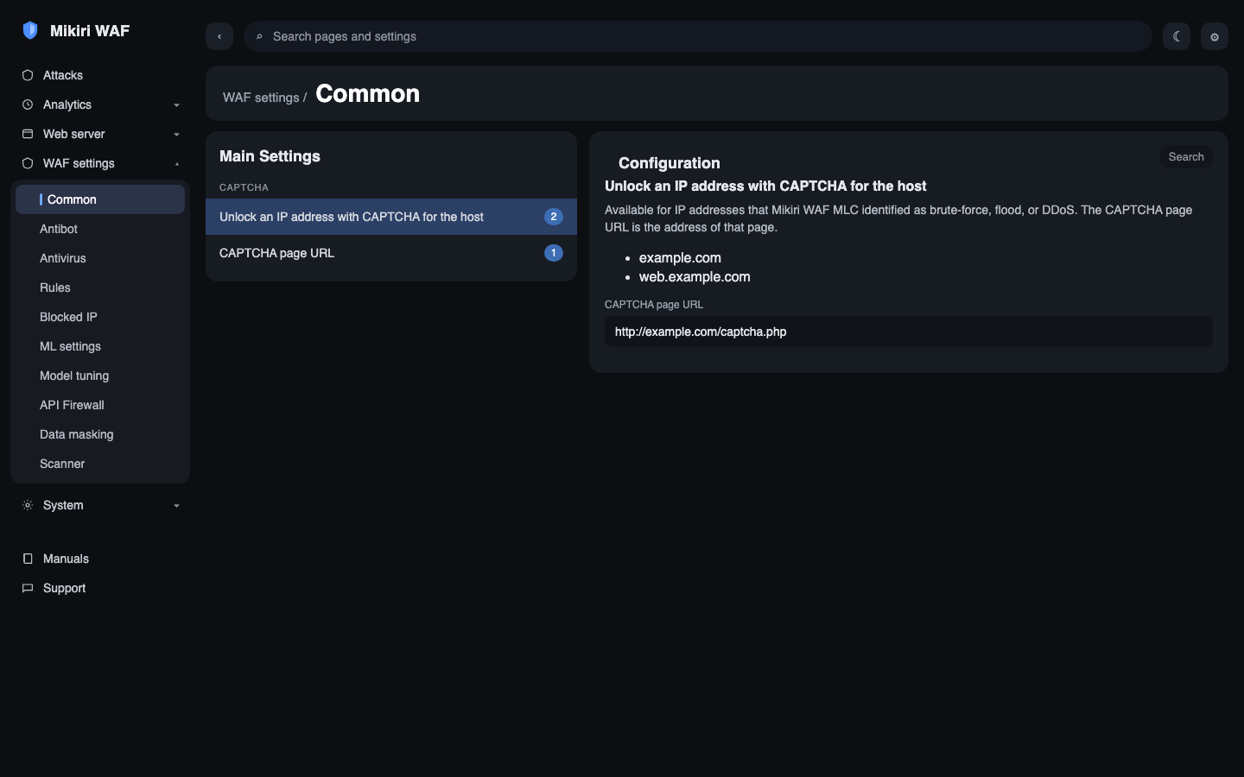
Task: Click the Manuals book icon
Action: [28, 559]
